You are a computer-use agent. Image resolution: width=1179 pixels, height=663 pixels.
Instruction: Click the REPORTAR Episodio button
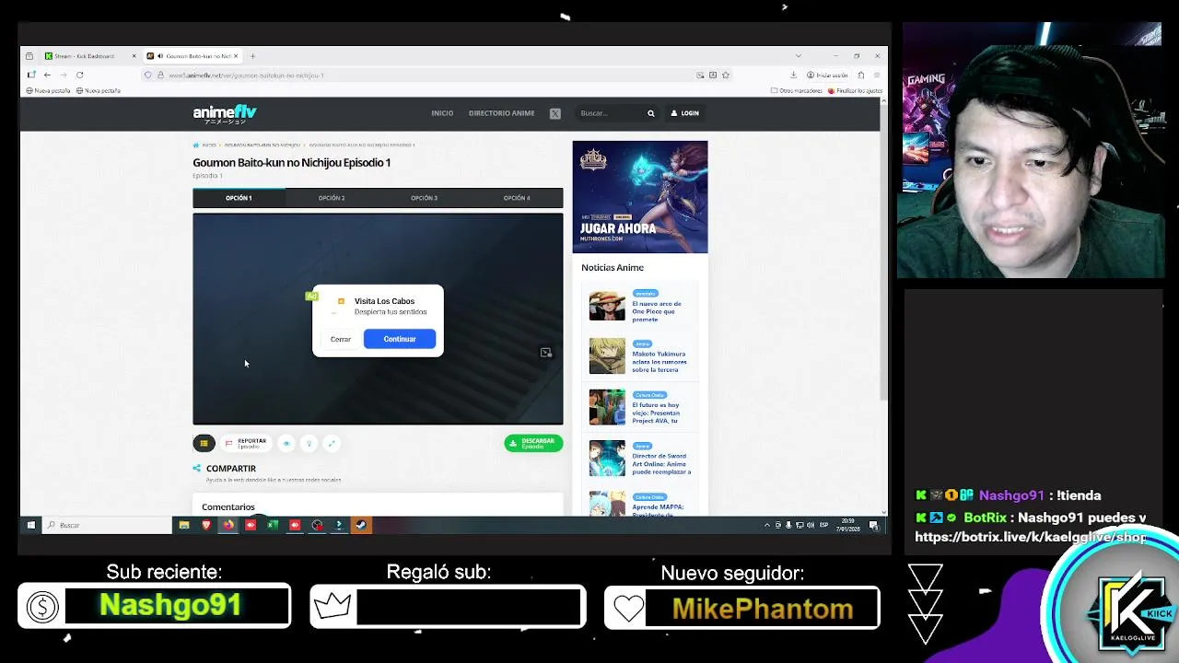coord(246,443)
